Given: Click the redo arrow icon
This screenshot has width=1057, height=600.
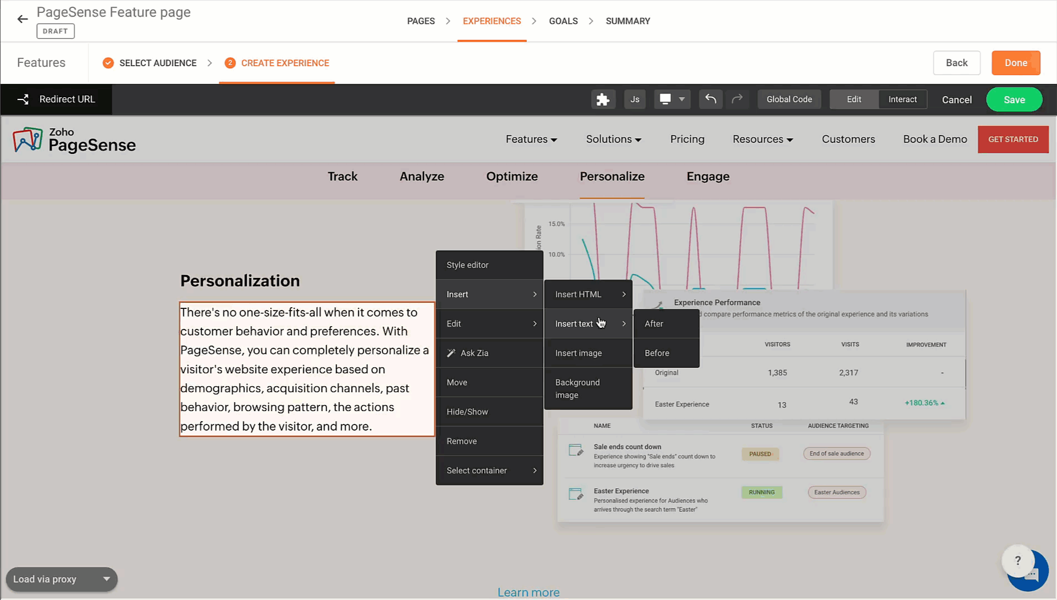Looking at the screenshot, I should tap(737, 99).
